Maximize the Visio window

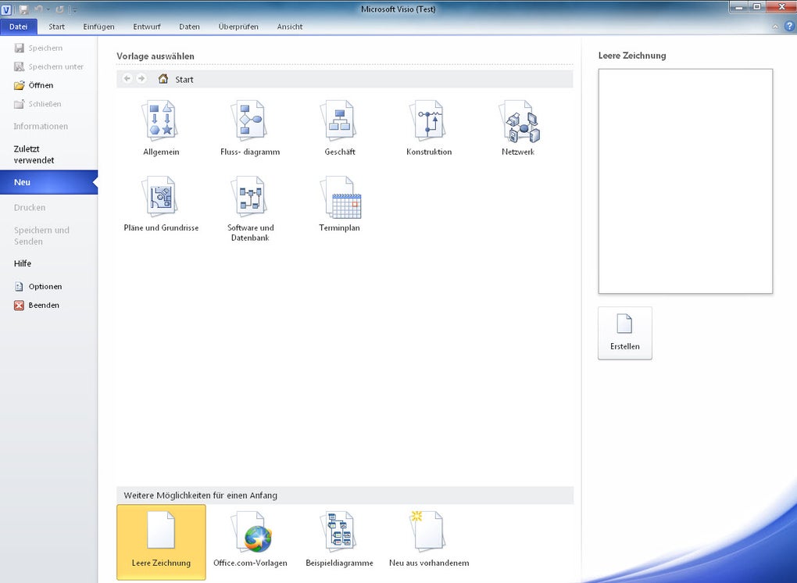pos(757,7)
